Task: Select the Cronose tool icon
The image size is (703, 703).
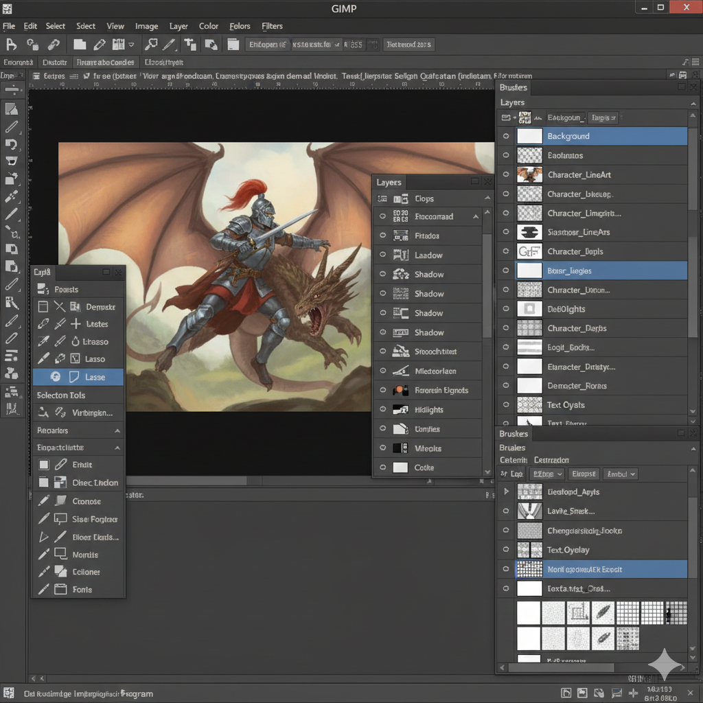Action: pyautogui.click(x=60, y=501)
